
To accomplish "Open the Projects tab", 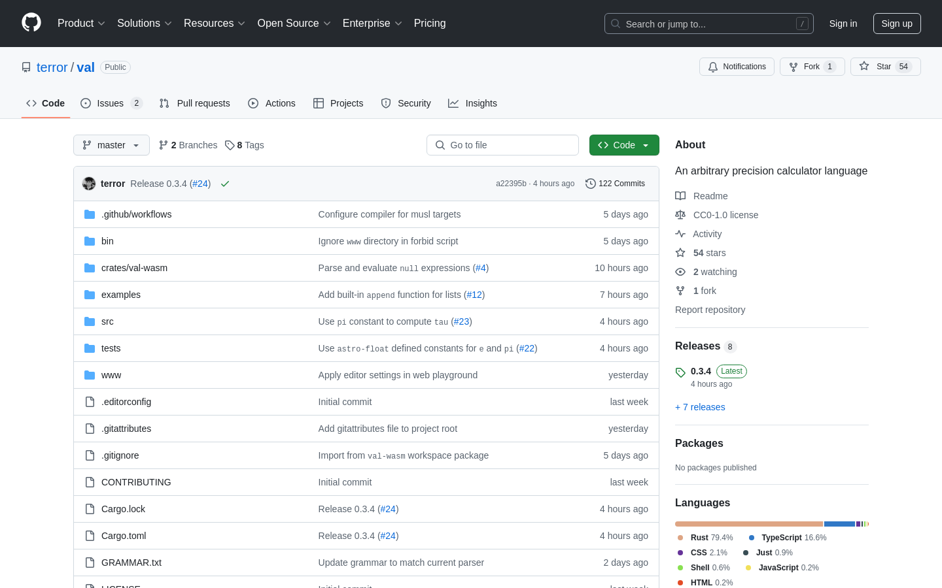I will (x=338, y=103).
